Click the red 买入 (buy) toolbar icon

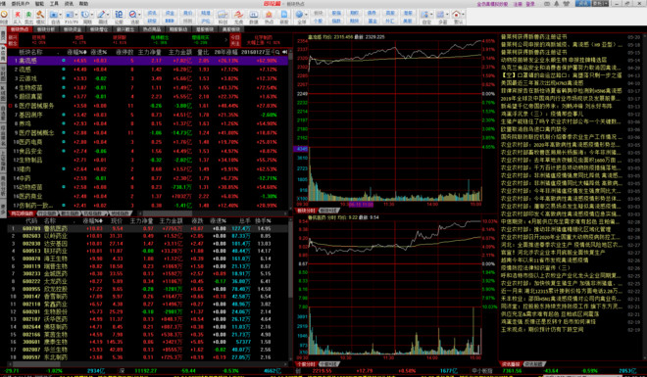18,15
